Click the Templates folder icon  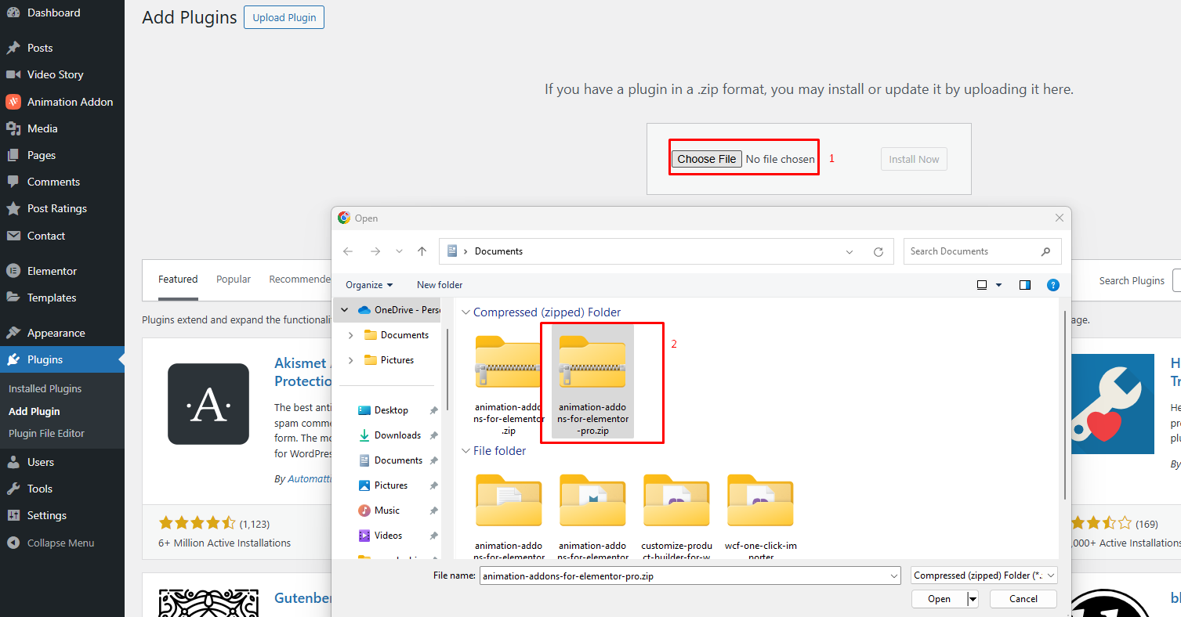point(13,298)
